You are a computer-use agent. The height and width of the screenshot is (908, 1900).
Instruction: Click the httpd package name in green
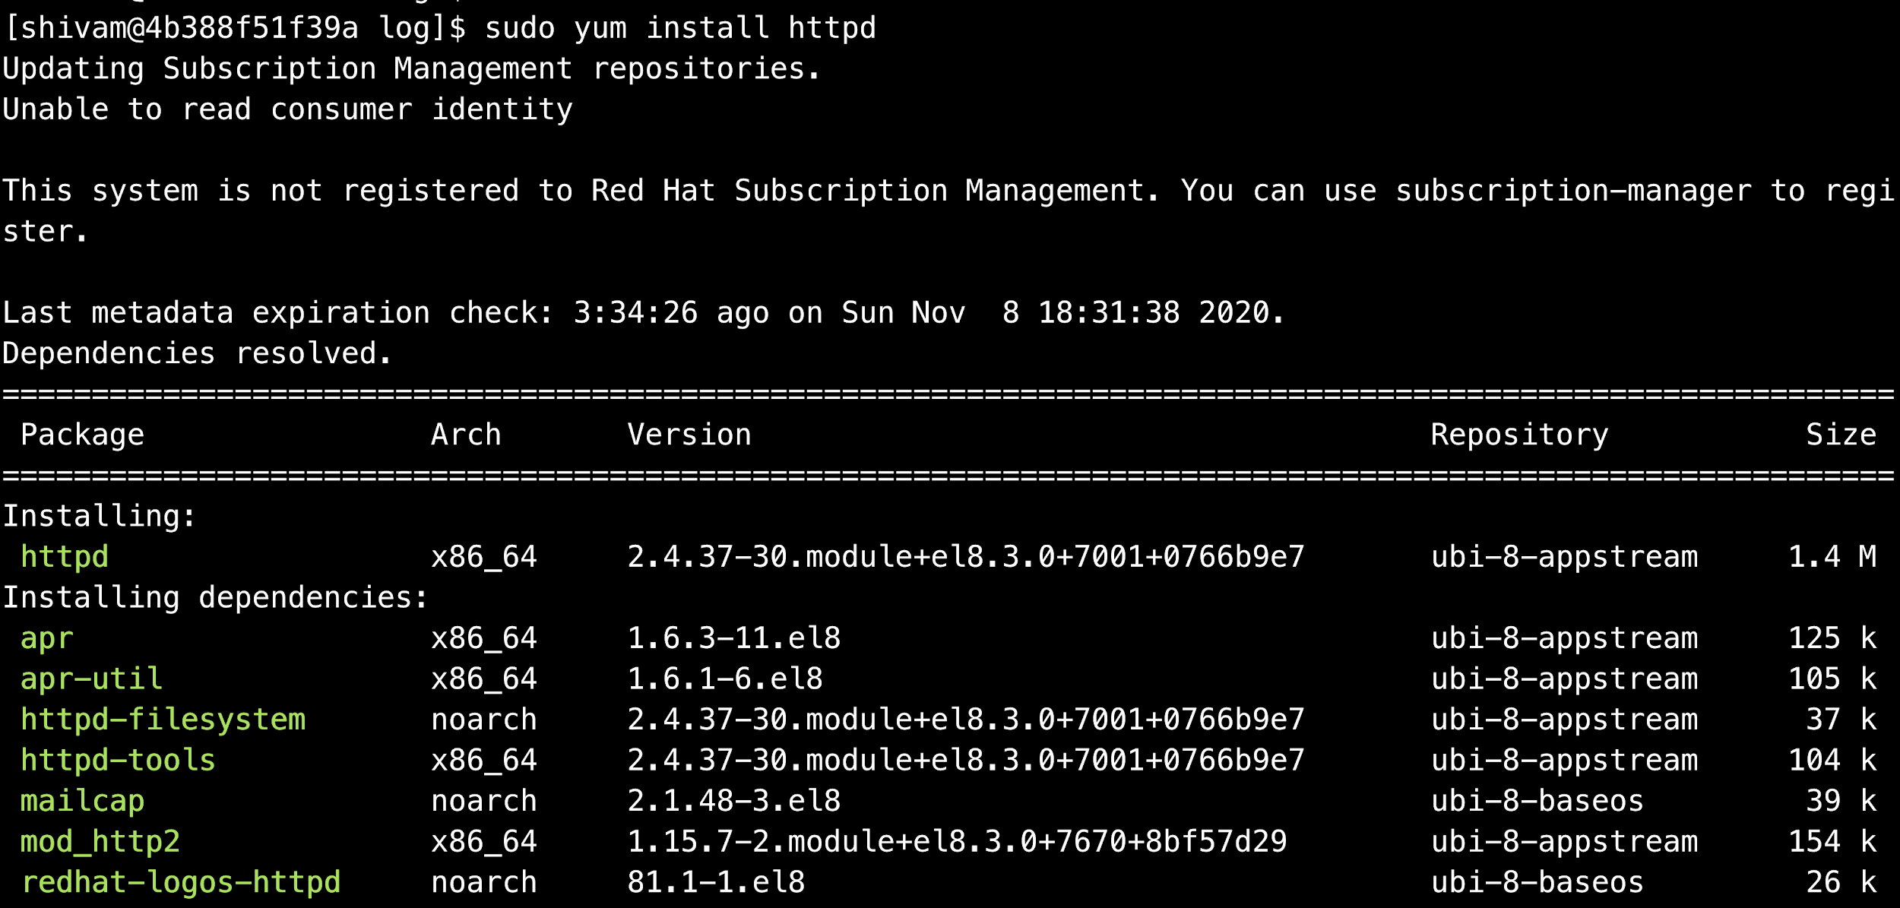click(x=65, y=557)
